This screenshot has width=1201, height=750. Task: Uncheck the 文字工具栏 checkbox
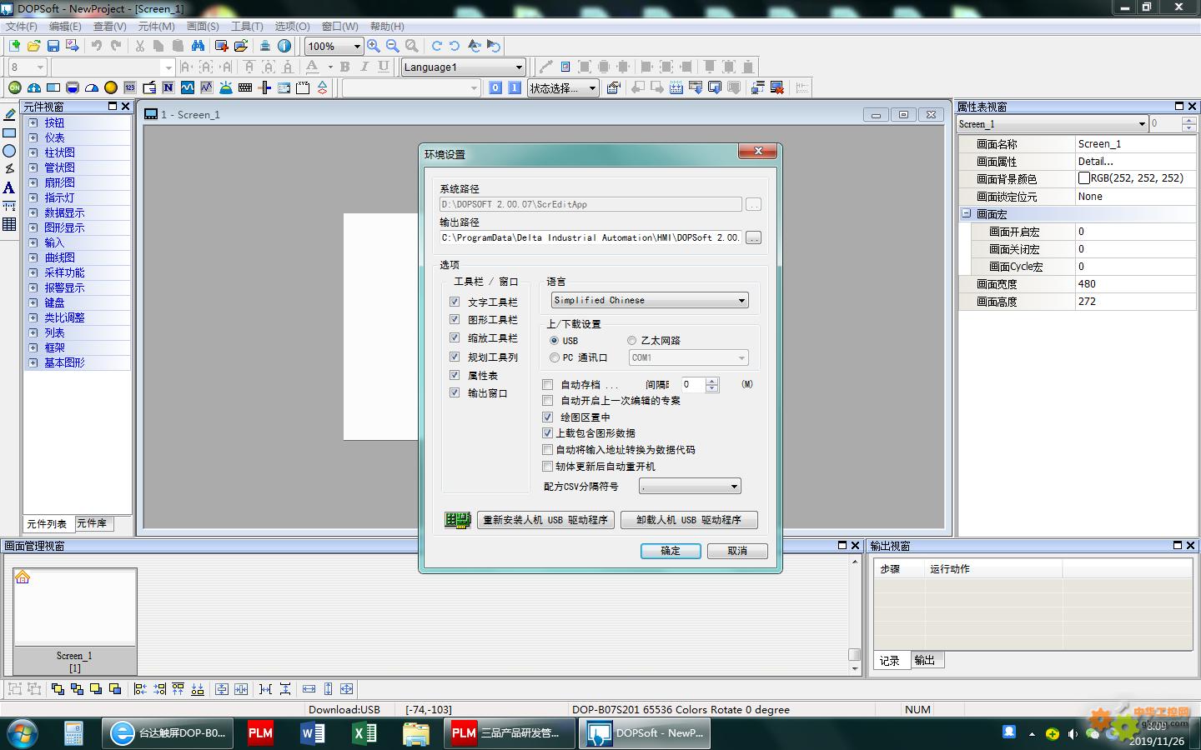tap(455, 302)
